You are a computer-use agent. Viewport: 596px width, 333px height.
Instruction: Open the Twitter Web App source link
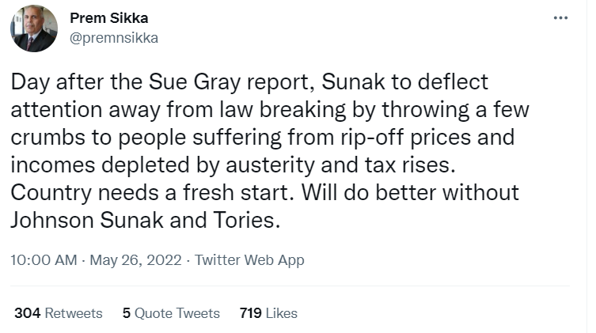pos(249,259)
